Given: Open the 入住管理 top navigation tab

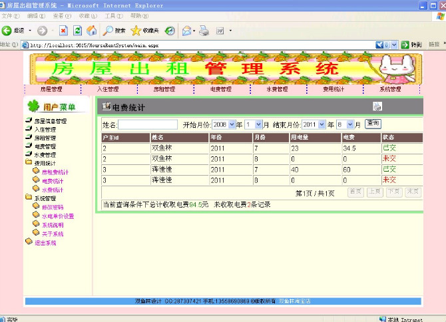Looking at the screenshot, I should pos(108,89).
